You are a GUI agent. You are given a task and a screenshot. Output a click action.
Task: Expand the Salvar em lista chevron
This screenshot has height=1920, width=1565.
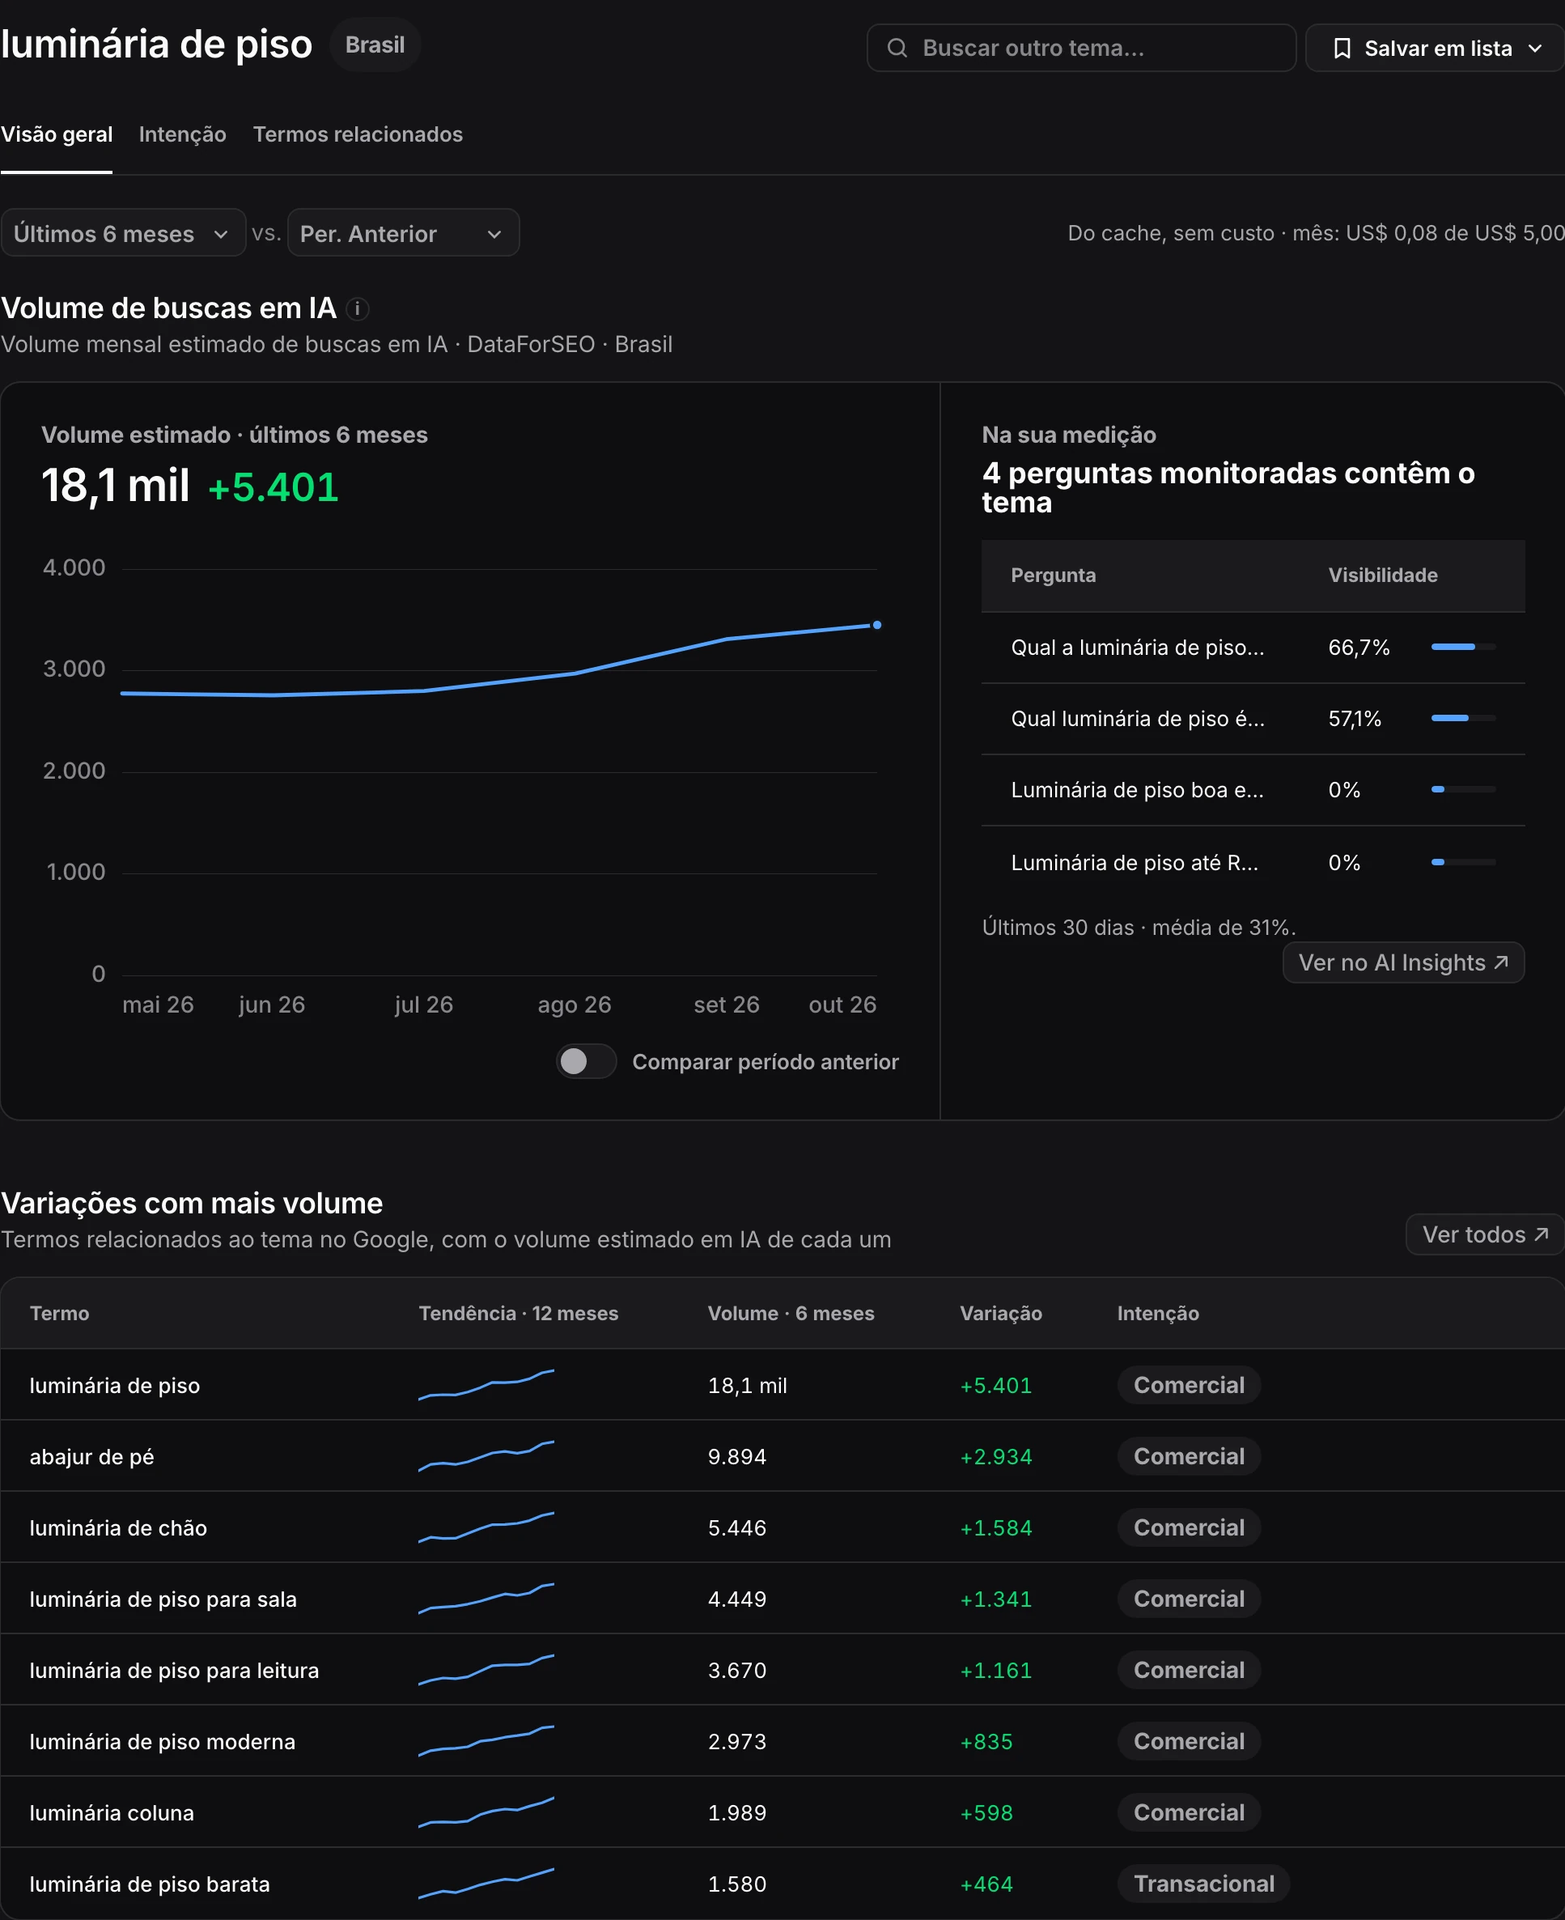tap(1535, 49)
